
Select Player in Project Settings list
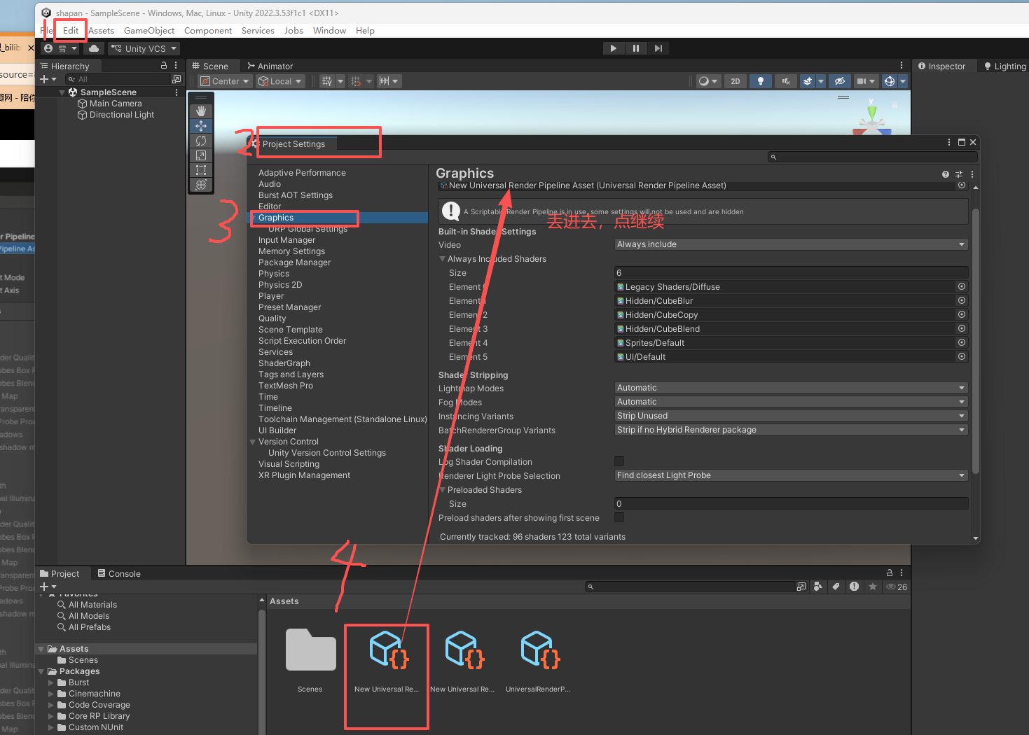271,296
